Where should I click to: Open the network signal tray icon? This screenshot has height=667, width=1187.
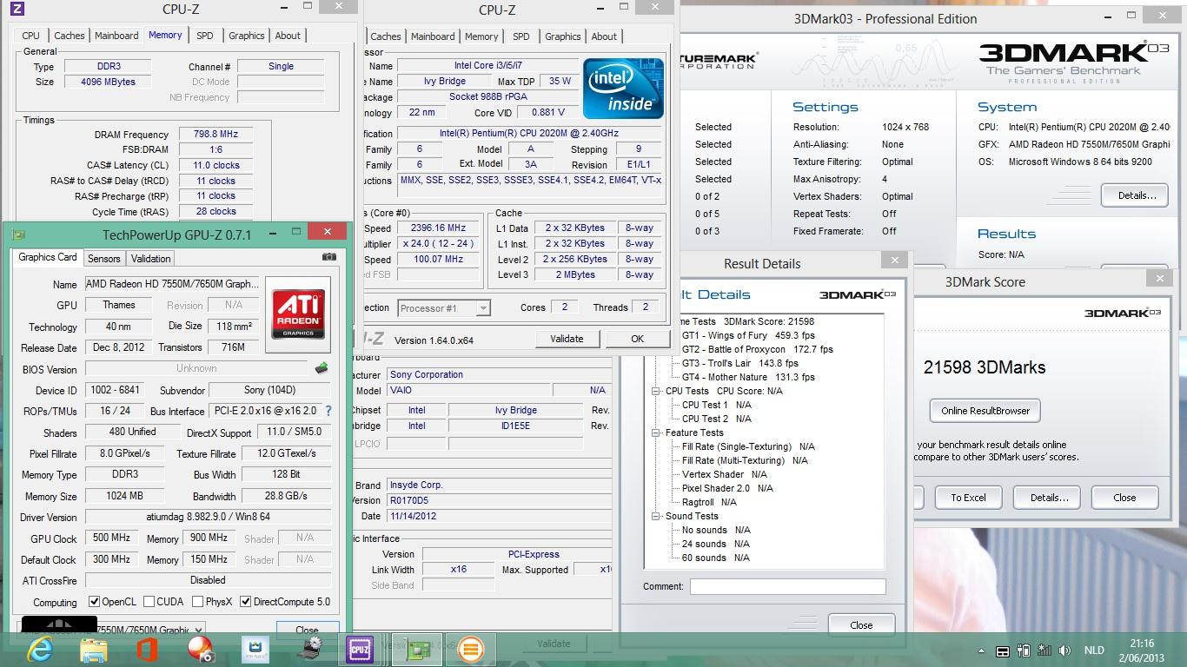1044,650
